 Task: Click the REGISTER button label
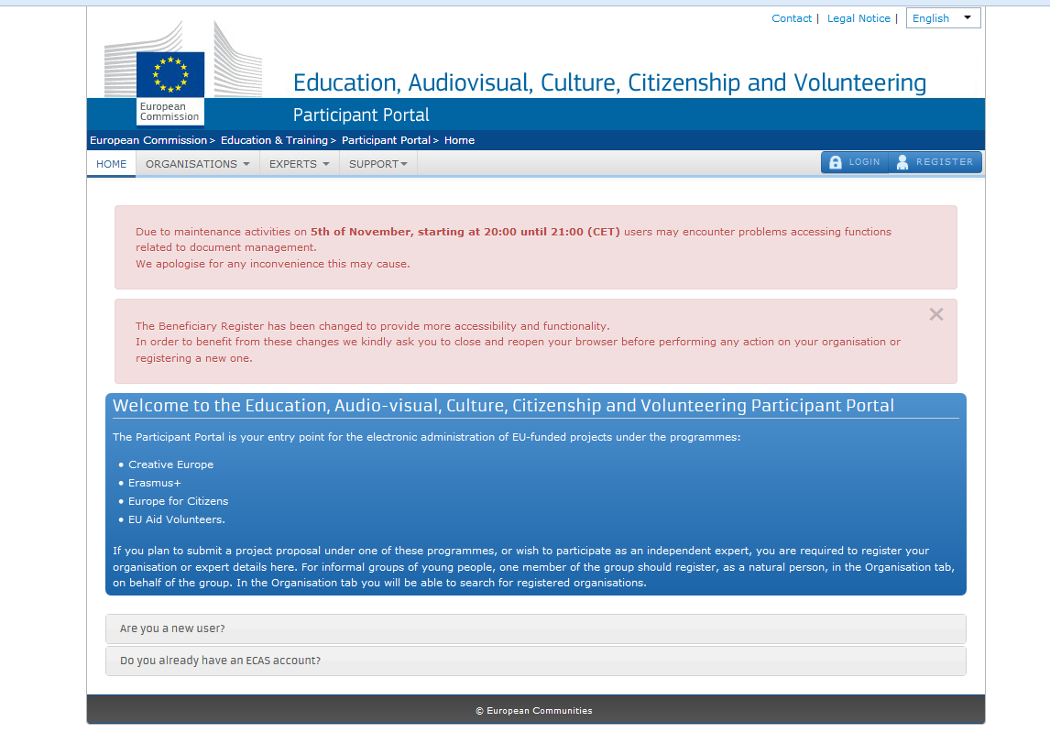coord(945,162)
